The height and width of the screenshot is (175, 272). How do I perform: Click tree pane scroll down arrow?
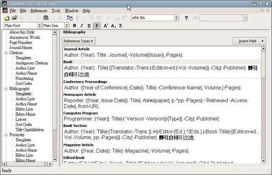tap(55, 160)
